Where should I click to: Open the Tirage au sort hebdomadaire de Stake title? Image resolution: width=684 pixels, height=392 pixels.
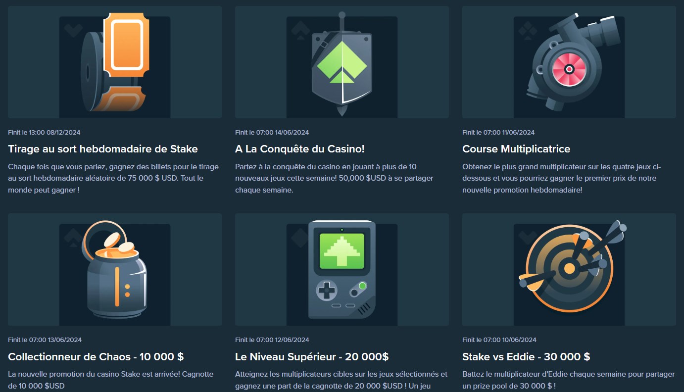(x=103, y=149)
